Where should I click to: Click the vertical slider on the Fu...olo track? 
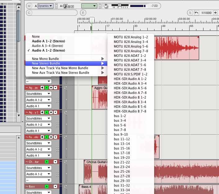pos(66,149)
